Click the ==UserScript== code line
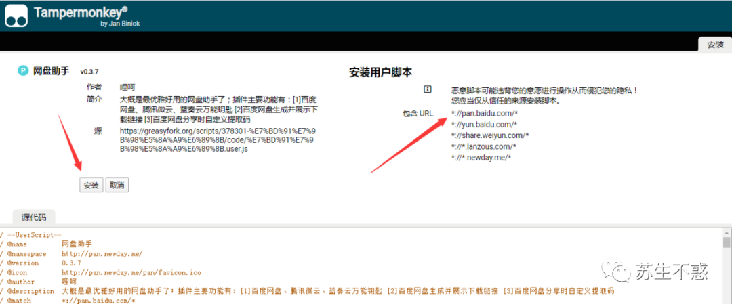The height and width of the screenshot is (304, 732). 31,234
